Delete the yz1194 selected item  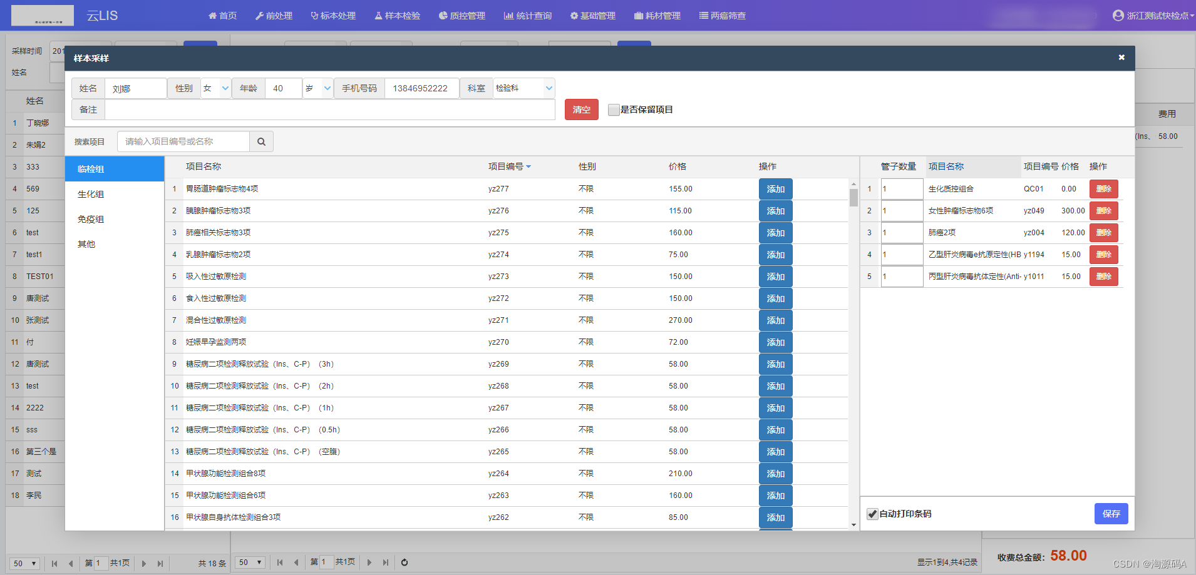(1104, 255)
